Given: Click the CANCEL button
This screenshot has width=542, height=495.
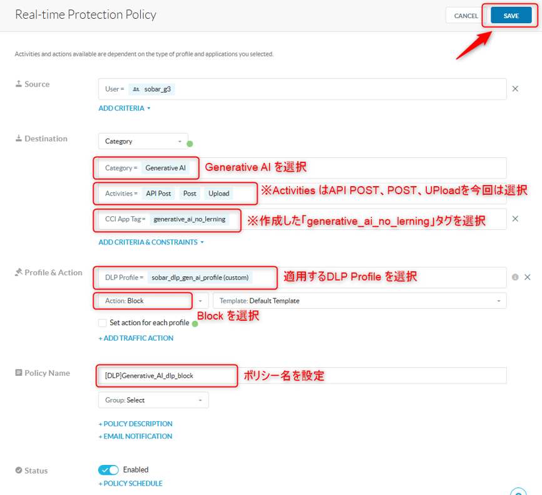Looking at the screenshot, I should point(466,16).
